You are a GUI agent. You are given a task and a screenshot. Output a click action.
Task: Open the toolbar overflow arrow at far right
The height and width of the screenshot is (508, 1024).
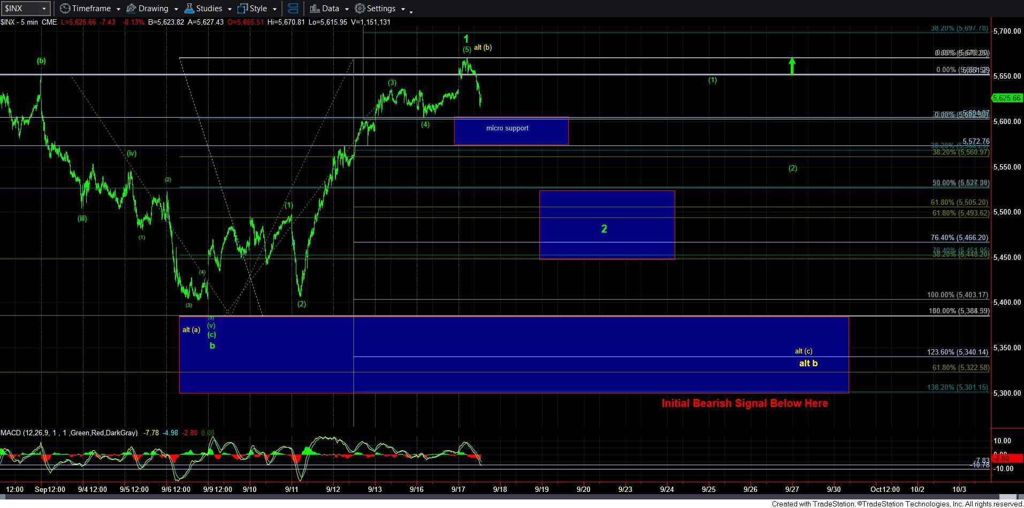tap(411, 11)
